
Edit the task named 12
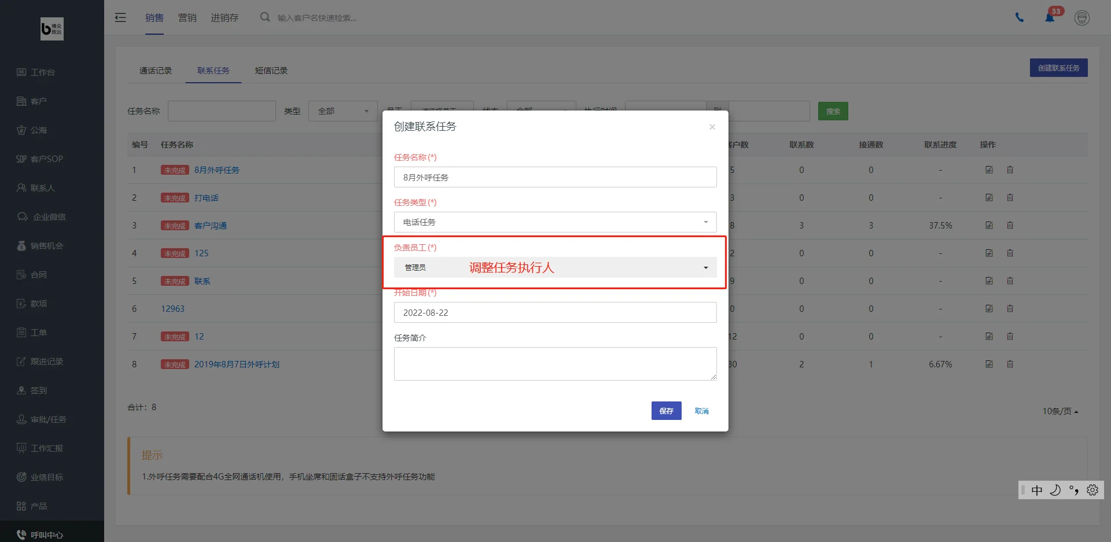tap(989, 336)
